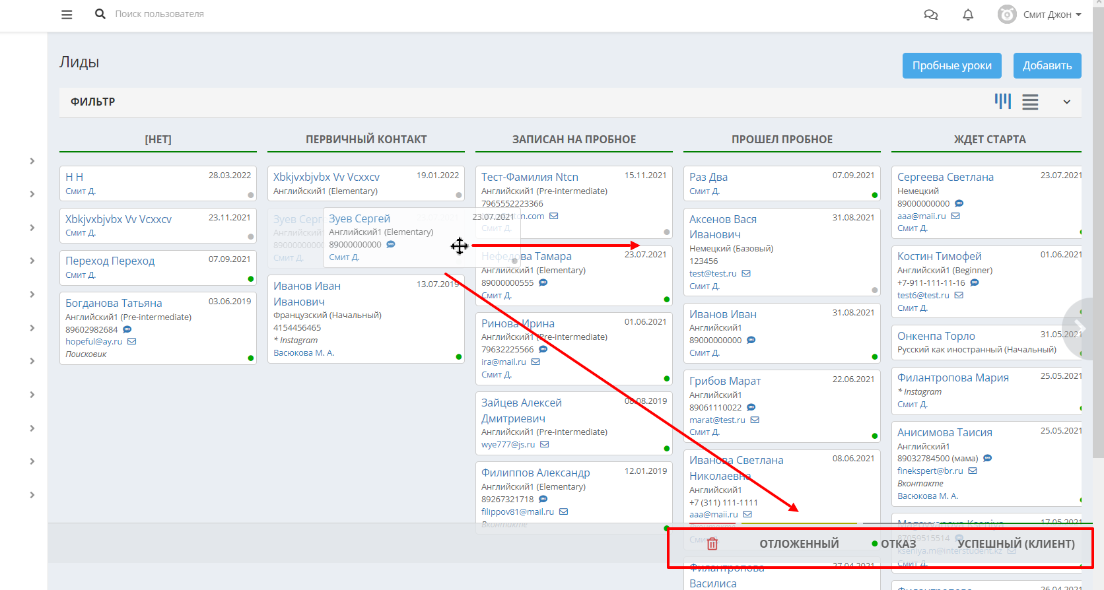Click SMS icon next to 89061110022
The width and height of the screenshot is (1104, 590).
751,407
